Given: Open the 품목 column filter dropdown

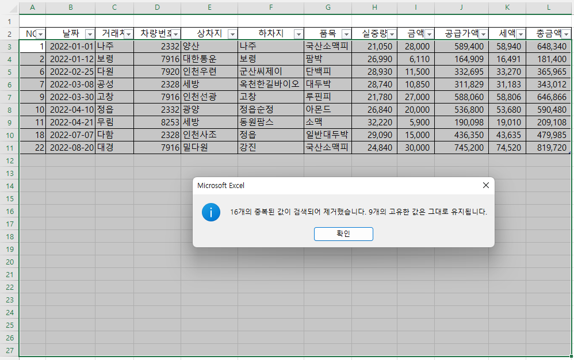Looking at the screenshot, I should tap(346, 35).
